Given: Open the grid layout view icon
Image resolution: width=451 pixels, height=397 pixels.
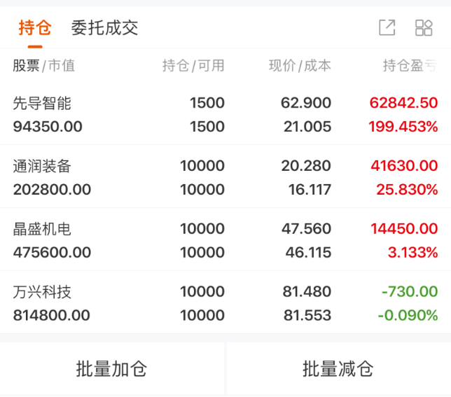Looking at the screenshot, I should pos(424,27).
